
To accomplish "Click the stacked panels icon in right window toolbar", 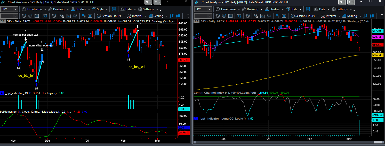I will tap(308, 9).
